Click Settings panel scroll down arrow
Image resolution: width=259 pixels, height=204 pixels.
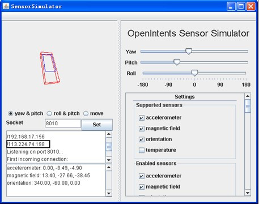pos(248,193)
